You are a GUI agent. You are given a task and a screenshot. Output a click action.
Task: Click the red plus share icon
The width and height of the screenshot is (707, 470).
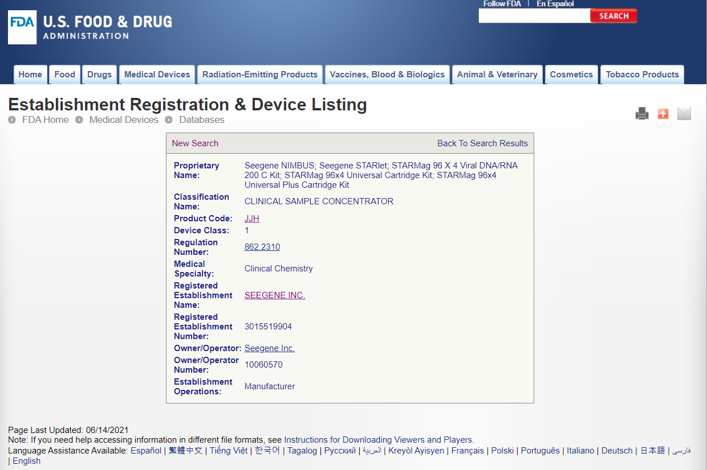663,114
